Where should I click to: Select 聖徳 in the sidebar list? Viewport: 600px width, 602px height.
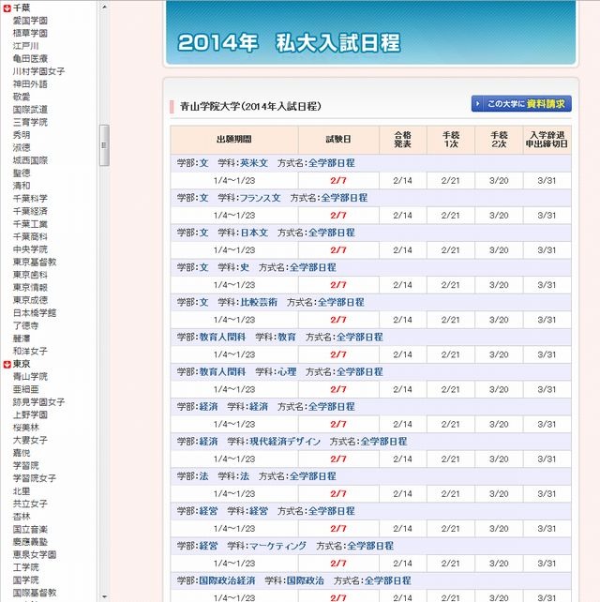pos(22,173)
